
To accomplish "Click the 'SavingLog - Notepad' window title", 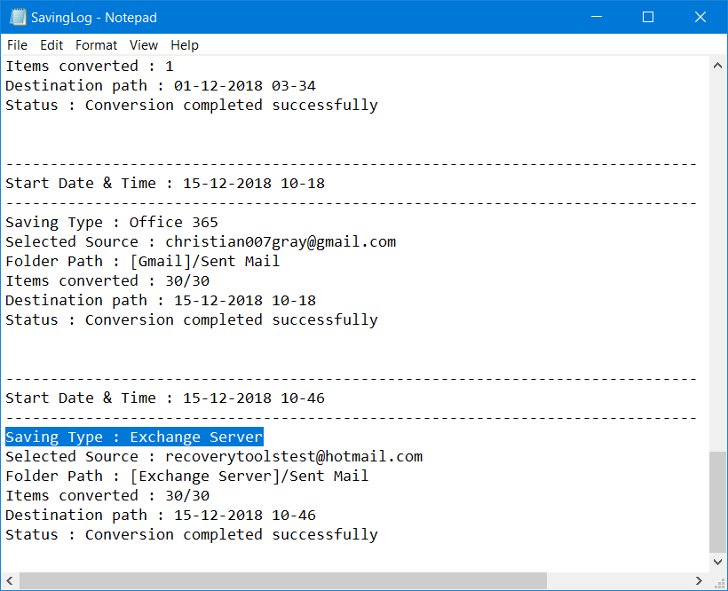I will [x=94, y=18].
